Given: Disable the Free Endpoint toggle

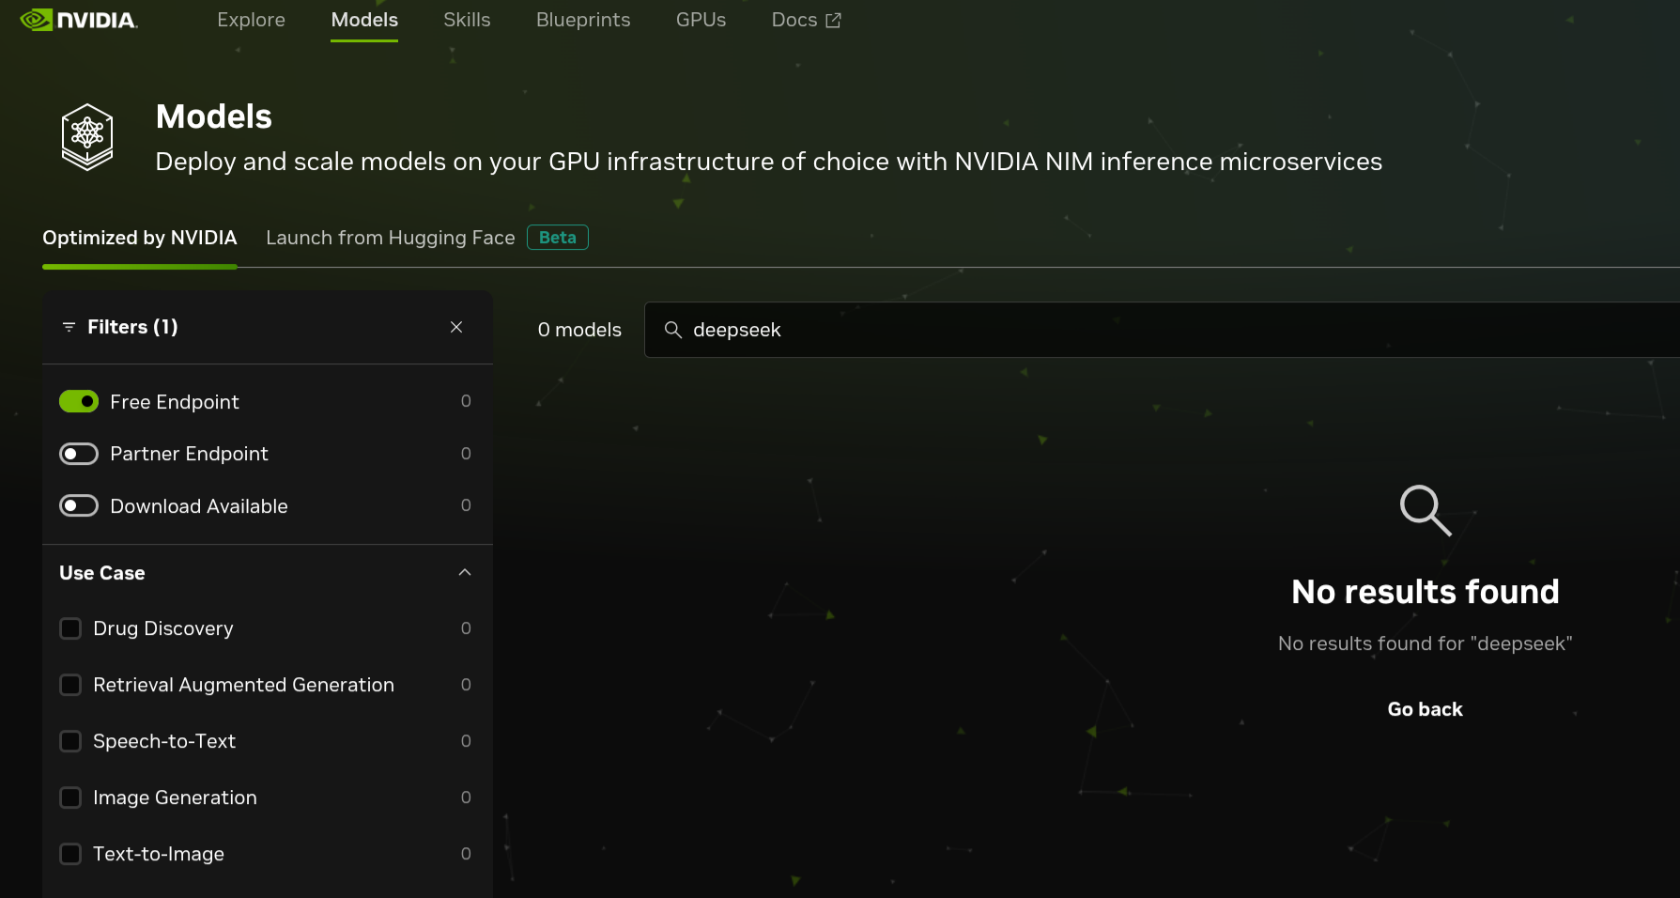Looking at the screenshot, I should coord(79,402).
